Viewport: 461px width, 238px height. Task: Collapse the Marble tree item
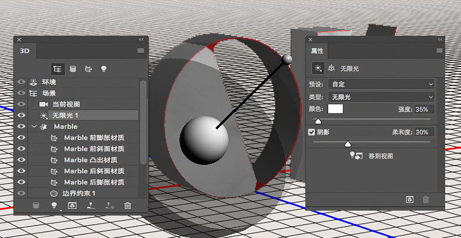coord(34,126)
